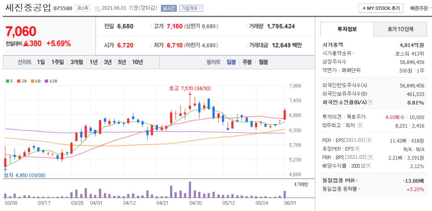Image resolution: width=432 pixels, height=211 pixels.
Task: Click the 동일업종 PER value -13.00배
Action: [413, 181]
